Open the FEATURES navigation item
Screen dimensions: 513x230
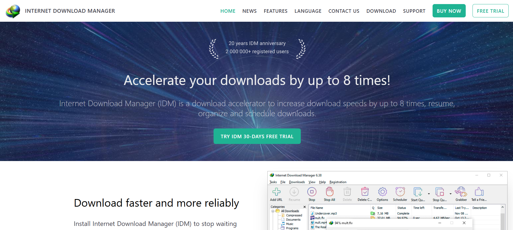[x=275, y=11]
